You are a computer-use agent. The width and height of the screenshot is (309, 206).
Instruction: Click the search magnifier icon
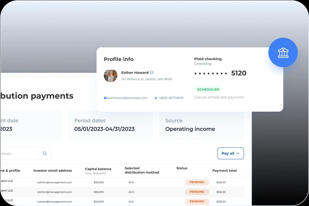pos(45,153)
